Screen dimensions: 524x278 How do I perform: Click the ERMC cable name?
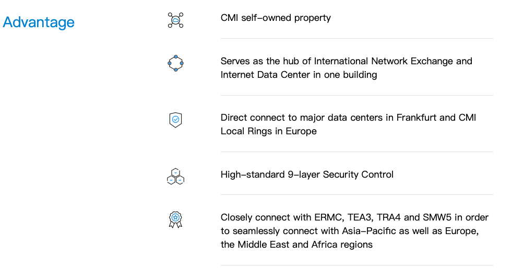(328, 217)
